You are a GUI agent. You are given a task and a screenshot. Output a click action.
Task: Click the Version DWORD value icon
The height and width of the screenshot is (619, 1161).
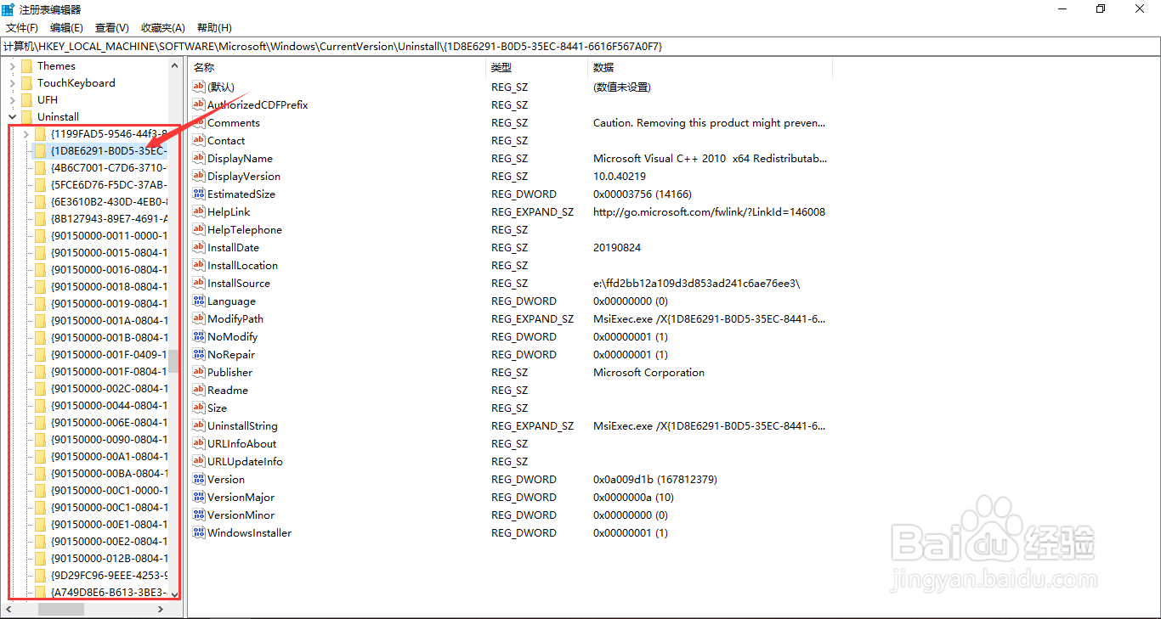(200, 479)
